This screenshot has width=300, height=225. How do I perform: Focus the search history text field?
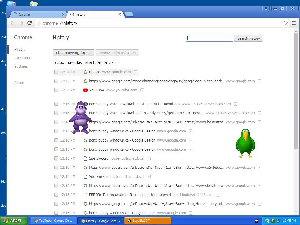tap(209, 38)
